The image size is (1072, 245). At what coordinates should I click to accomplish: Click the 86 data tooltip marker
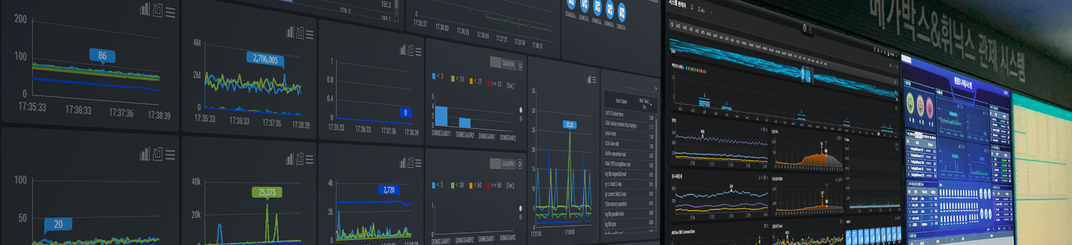point(102,56)
